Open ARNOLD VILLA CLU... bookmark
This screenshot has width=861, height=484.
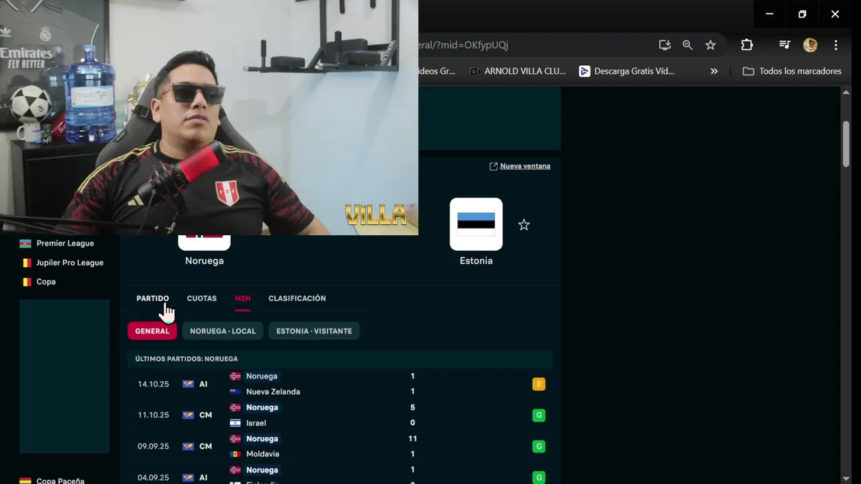click(517, 71)
